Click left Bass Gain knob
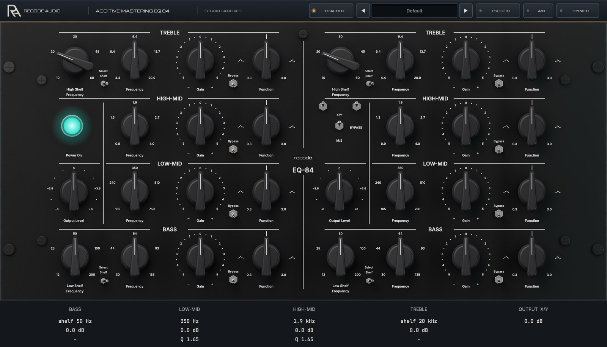The height and width of the screenshot is (347, 607). 200,257
